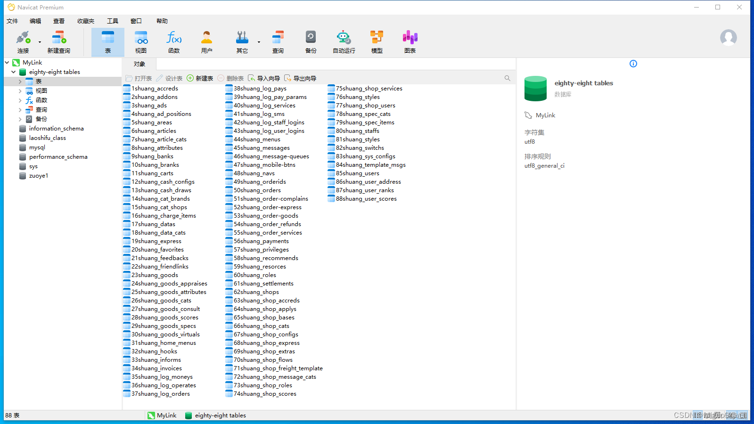Screen dimensions: 754x424
Task: Select performance_schema database
Action: tap(58, 156)
